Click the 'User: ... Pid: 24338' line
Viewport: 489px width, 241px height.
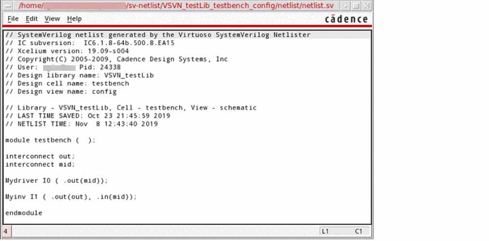click(63, 67)
